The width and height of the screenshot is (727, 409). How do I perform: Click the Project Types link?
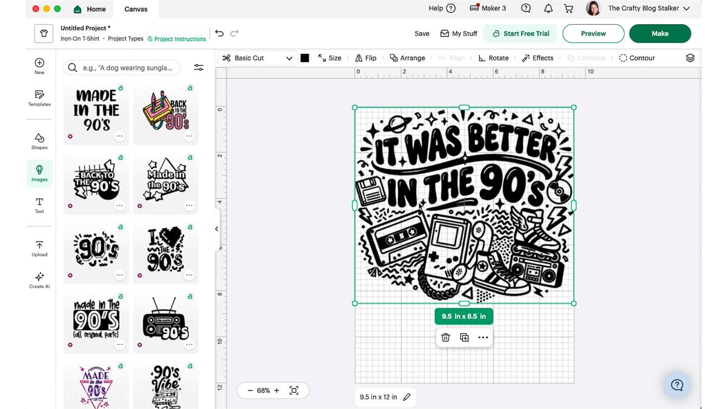pos(126,39)
